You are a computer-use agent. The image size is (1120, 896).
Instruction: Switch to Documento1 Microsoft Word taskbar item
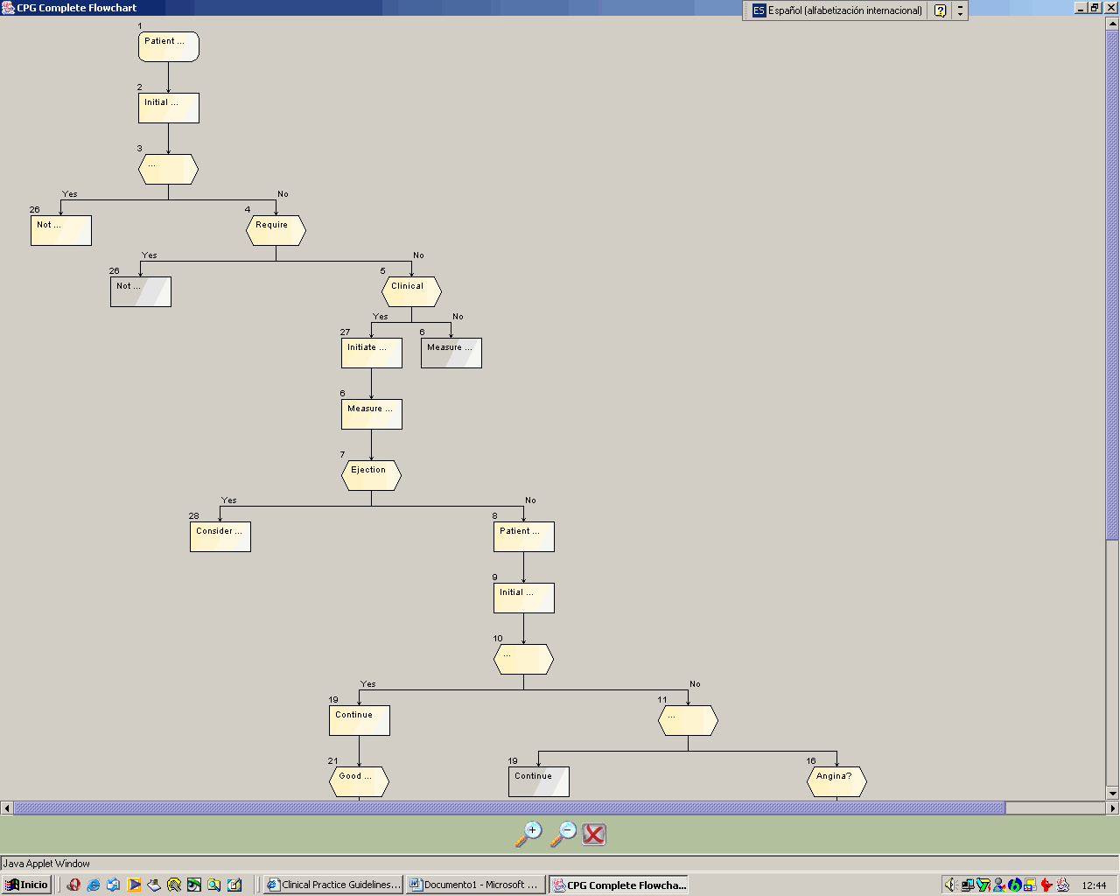coord(475,885)
